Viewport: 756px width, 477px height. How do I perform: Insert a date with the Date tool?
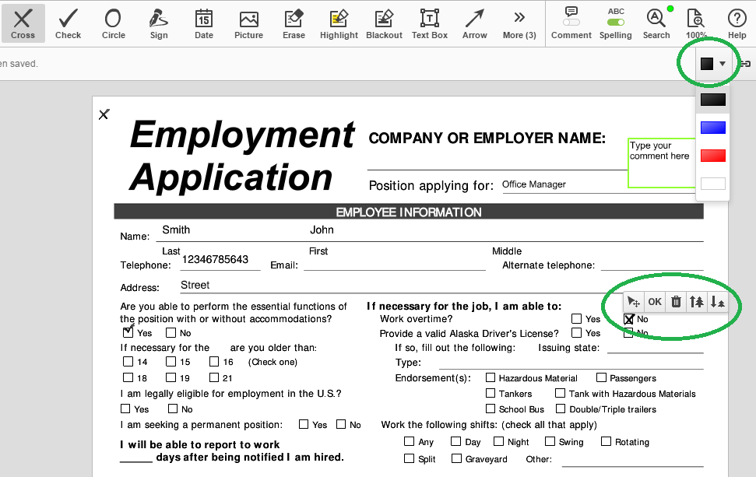(x=204, y=23)
